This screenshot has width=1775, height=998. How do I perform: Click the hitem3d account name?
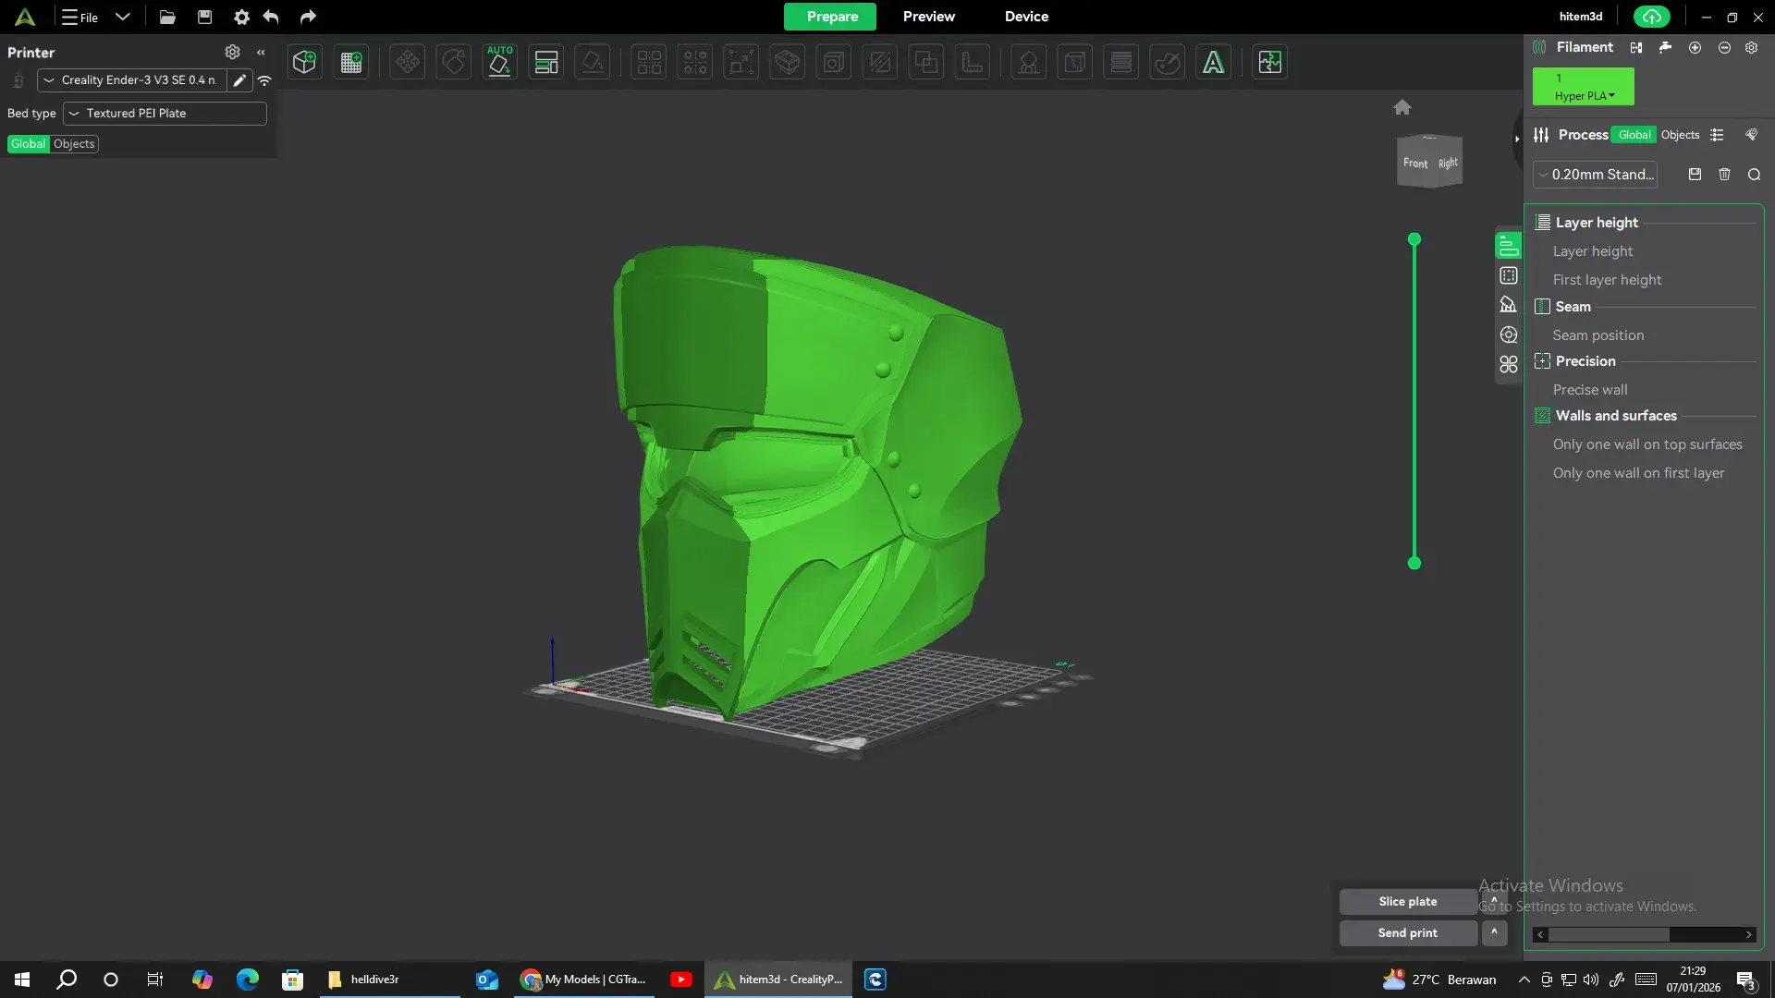click(1581, 17)
